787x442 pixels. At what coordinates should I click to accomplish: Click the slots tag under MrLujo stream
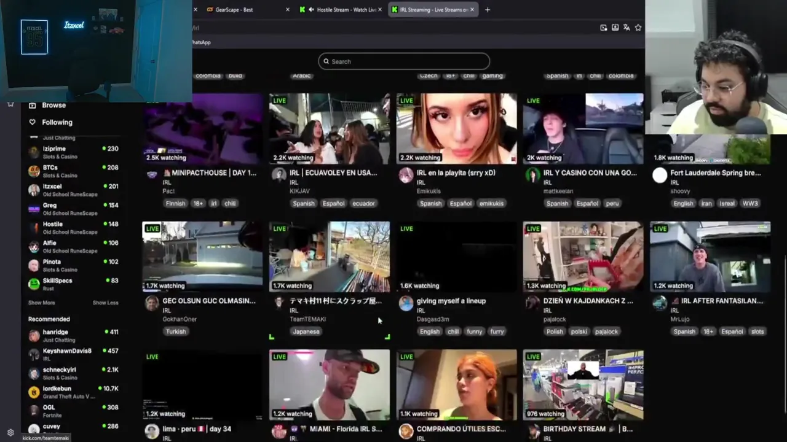[x=757, y=331]
